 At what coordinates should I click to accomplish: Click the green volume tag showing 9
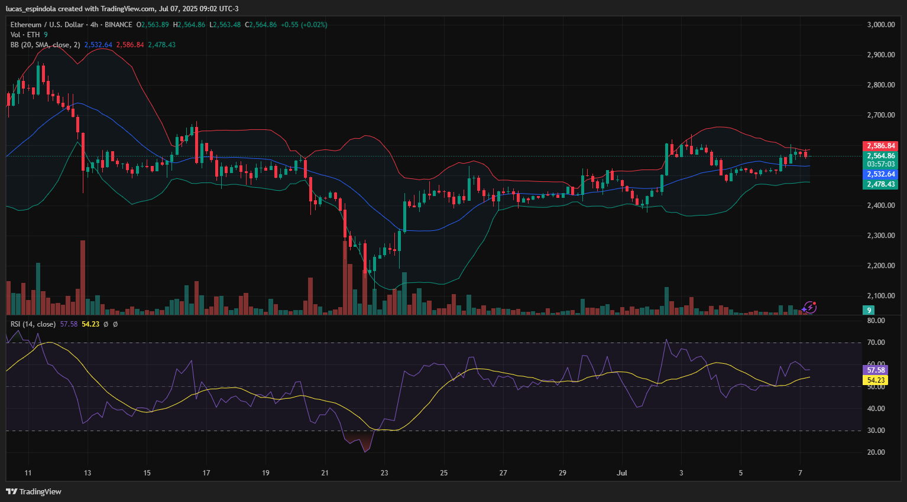pyautogui.click(x=869, y=310)
